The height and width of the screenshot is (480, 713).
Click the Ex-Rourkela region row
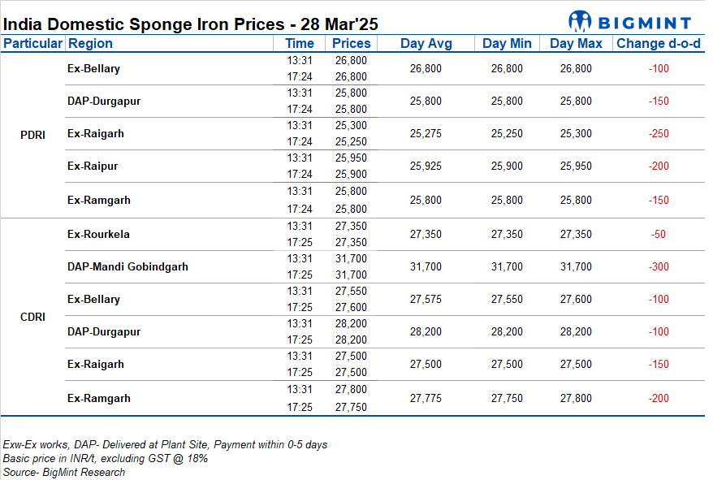click(x=98, y=235)
